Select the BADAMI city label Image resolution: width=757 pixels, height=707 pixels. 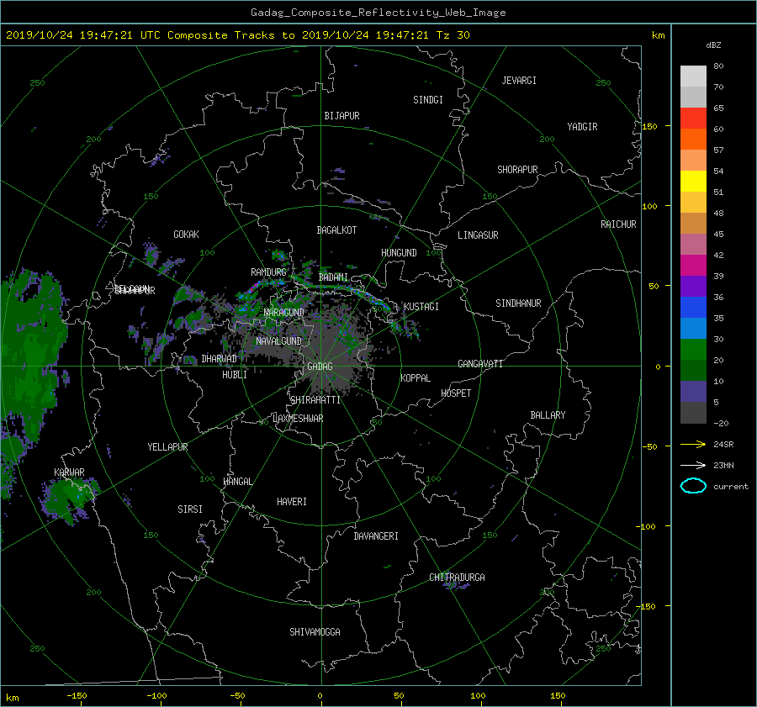point(333,277)
